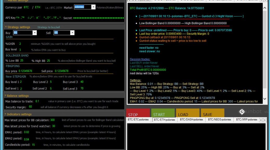Click the Buy level 1 value
Screen dimensions: 270x150
point(21,82)
